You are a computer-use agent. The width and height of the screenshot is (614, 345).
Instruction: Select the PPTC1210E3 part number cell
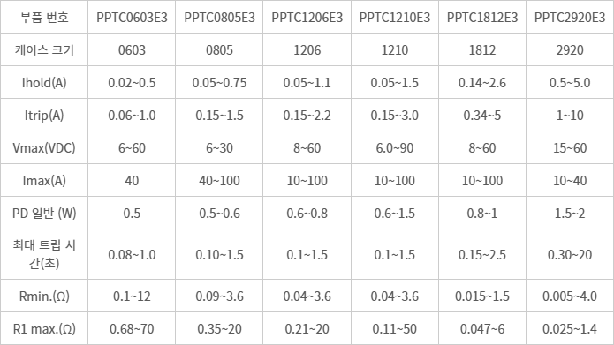point(395,18)
